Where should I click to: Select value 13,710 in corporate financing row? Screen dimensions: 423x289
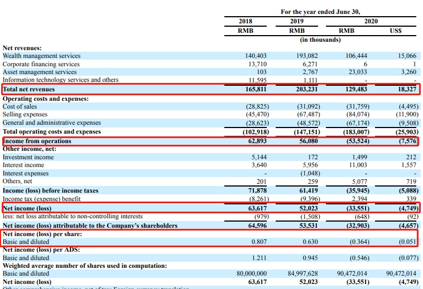(257, 64)
